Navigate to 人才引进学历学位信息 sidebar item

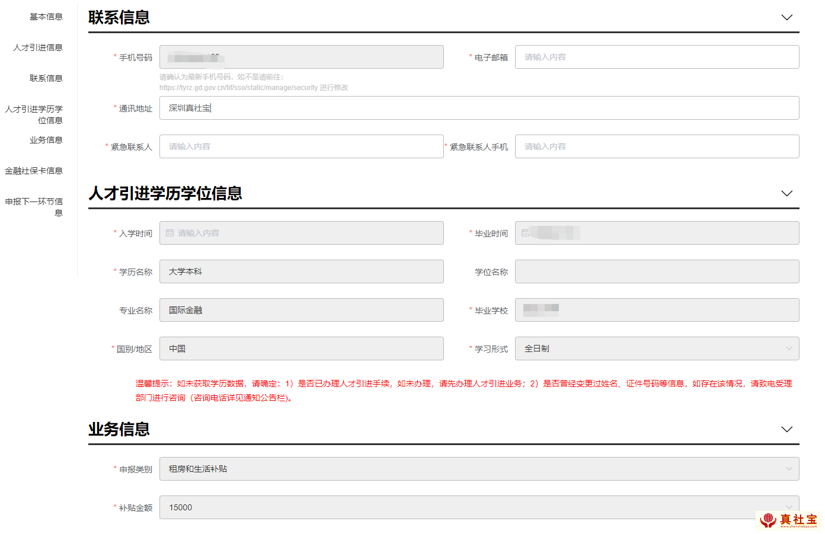34,115
